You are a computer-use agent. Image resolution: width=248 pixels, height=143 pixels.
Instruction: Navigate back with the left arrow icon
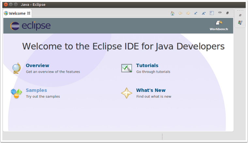point(180,13)
